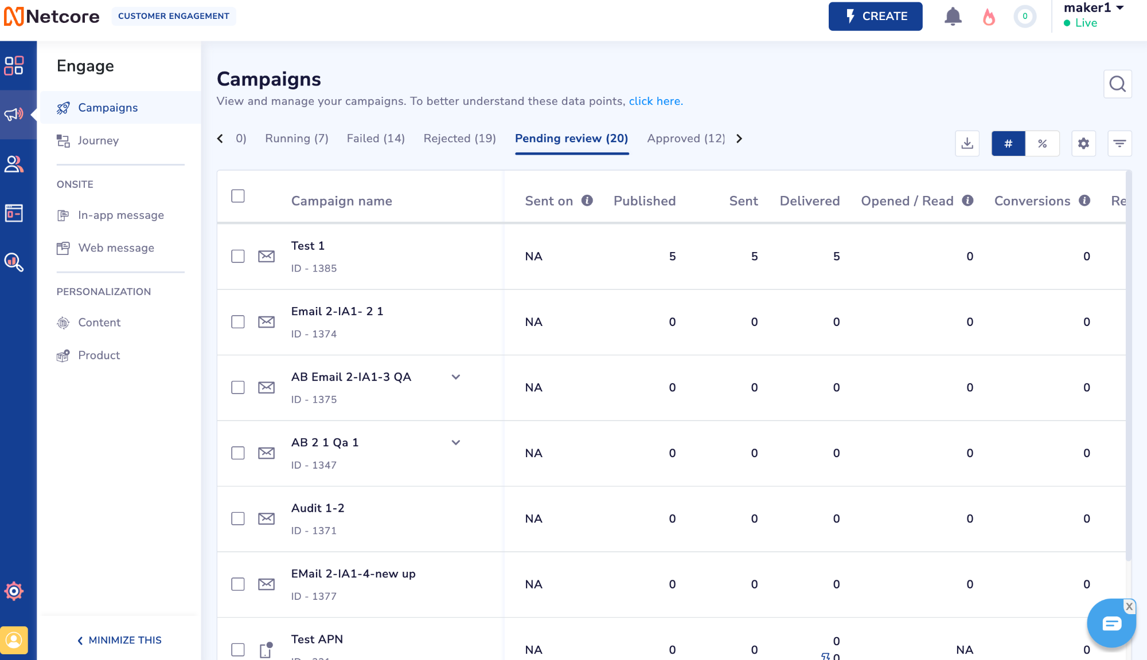The width and height of the screenshot is (1147, 660).
Task: Open the analytics magnifier sidebar icon
Action: pos(14,262)
